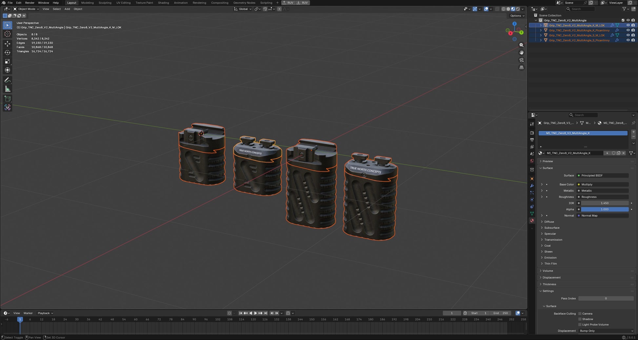Open the View Layer properties tab
This screenshot has height=340, width=638.
pyautogui.click(x=532, y=147)
